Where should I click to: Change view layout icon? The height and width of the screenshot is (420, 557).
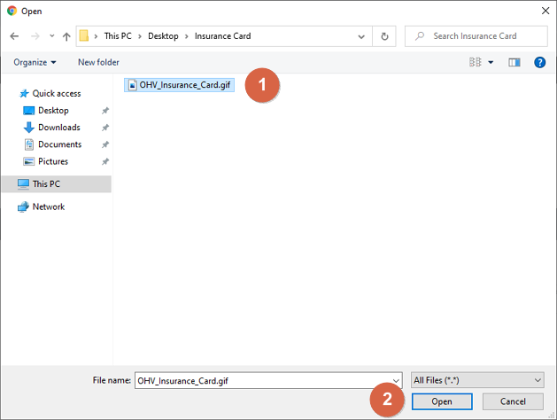tap(476, 62)
